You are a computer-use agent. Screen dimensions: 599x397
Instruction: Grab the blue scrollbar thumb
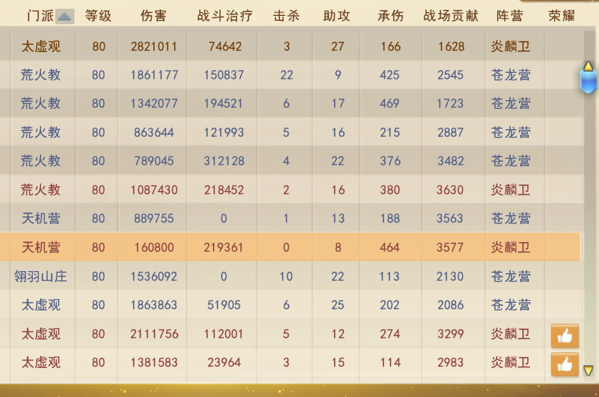click(588, 82)
